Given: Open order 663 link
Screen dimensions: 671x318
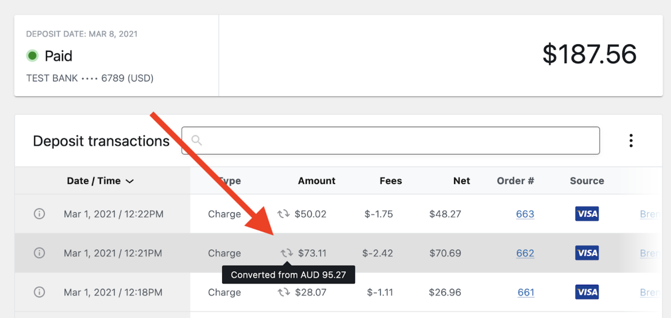Looking at the screenshot, I should 525,214.
